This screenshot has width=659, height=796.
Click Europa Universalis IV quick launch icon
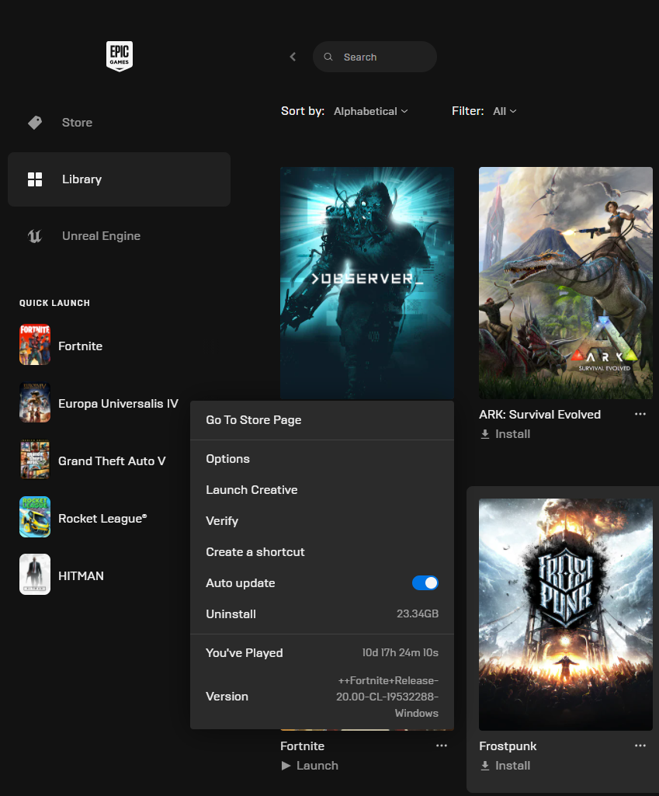click(x=35, y=402)
